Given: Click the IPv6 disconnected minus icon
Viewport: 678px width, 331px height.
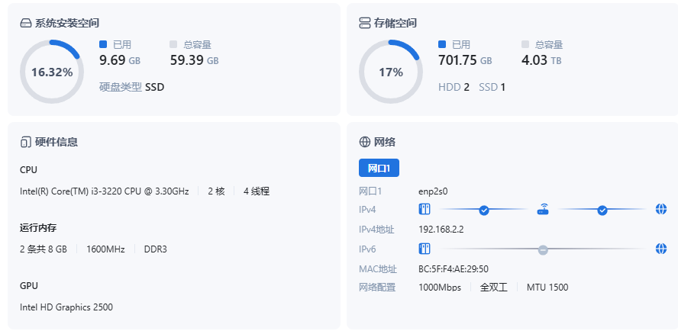Looking at the screenshot, I should click(543, 249).
